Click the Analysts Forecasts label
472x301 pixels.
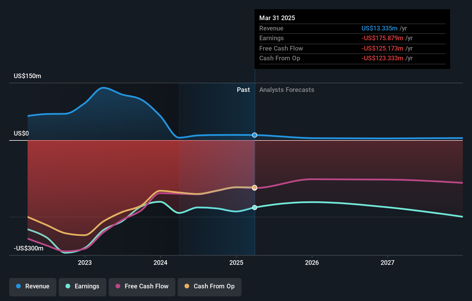(x=287, y=90)
